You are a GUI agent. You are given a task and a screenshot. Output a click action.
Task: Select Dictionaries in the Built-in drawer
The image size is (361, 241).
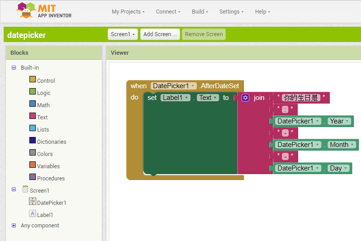[52, 142]
